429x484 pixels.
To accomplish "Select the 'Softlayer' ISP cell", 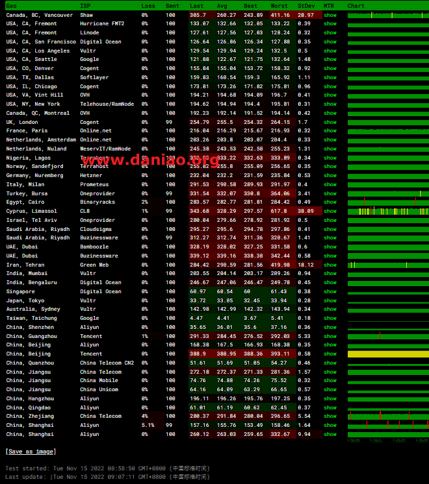I will 94,77.
